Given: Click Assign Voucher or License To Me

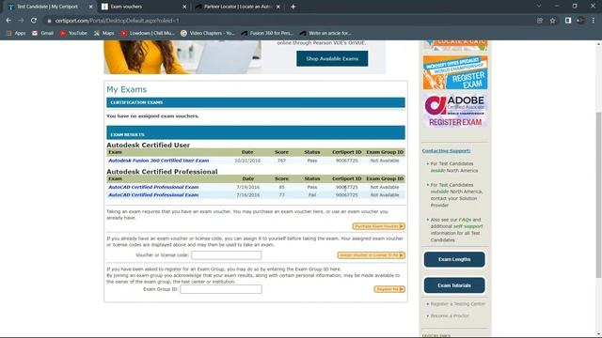Looking at the screenshot, I should (371, 255).
